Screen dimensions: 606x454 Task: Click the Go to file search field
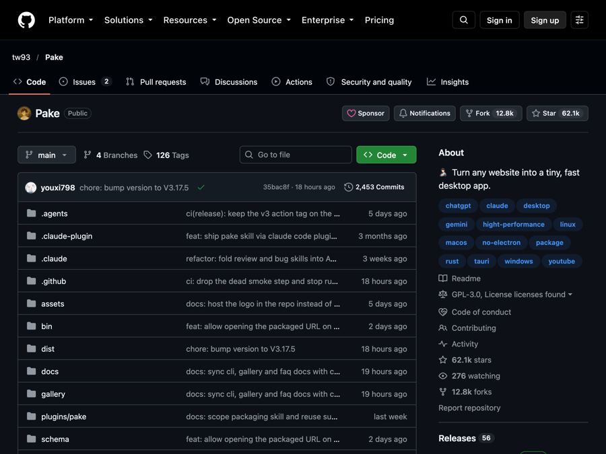click(296, 155)
